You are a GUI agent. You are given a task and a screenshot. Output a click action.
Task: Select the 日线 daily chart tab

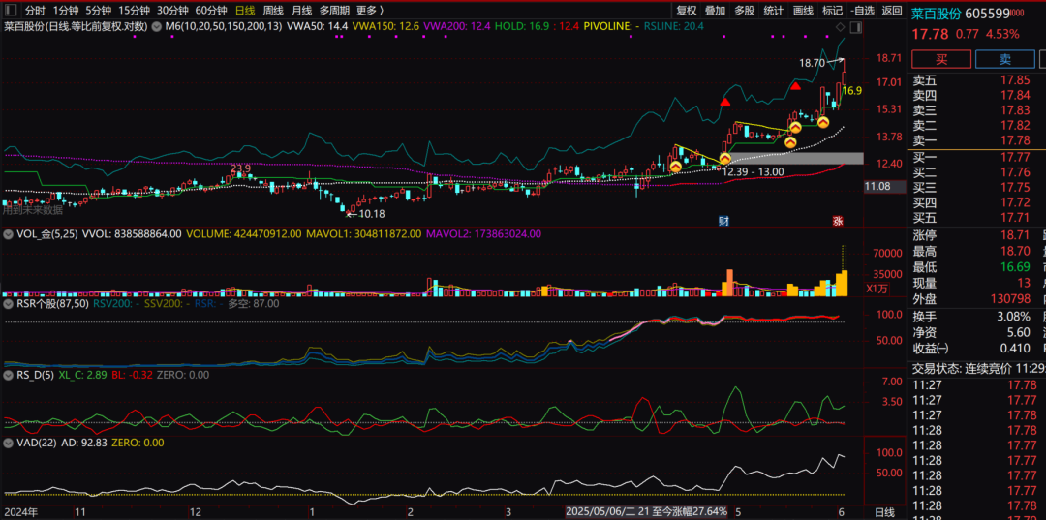tap(245, 10)
